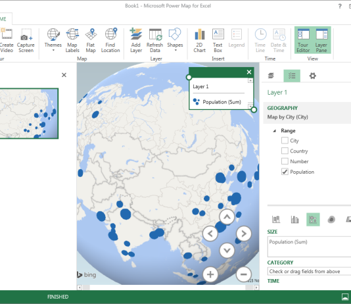Viewport: 351px width, 304px height.
Task: Click the Population (Sum) size field
Action: [x=309, y=247]
